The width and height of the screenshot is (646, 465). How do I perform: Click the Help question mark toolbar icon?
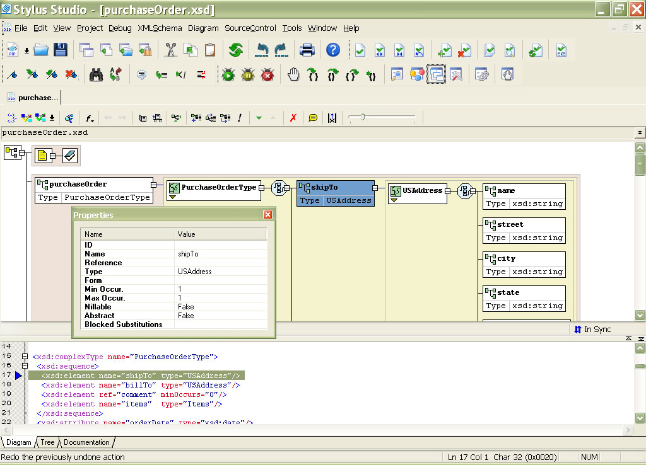pyautogui.click(x=332, y=50)
